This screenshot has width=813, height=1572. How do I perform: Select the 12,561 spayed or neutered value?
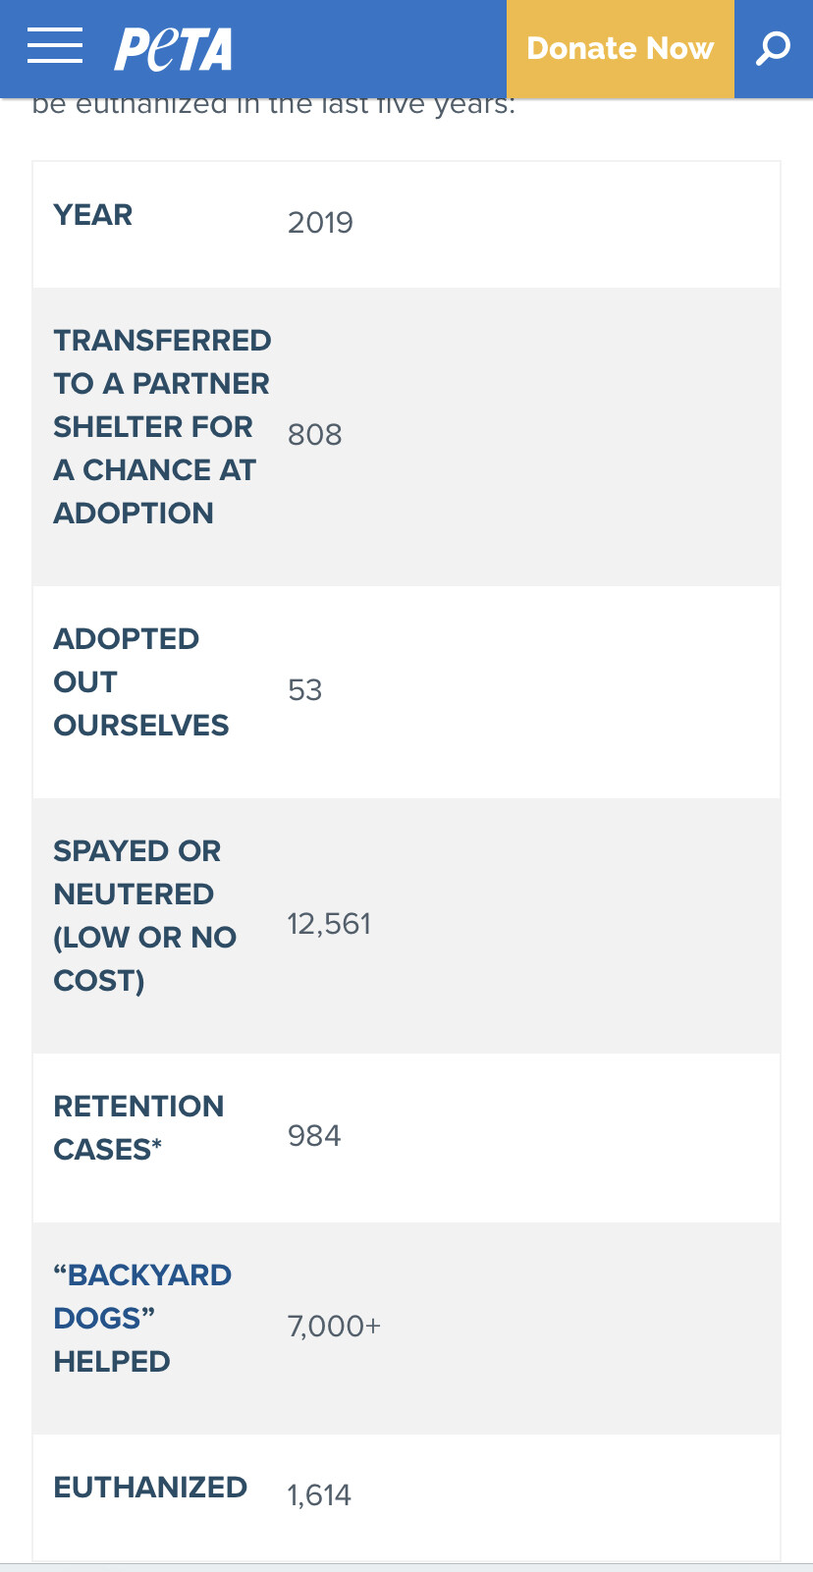click(x=329, y=924)
